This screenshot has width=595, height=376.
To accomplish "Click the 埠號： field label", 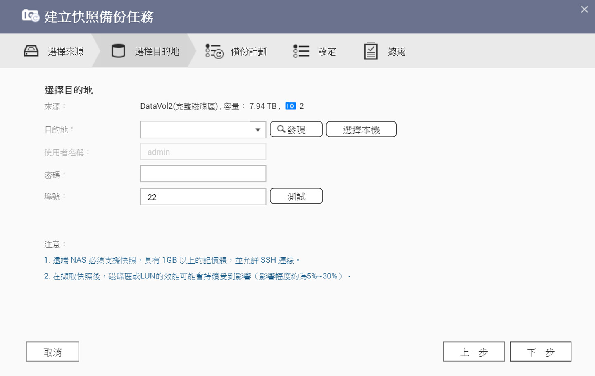I will 55,197.
